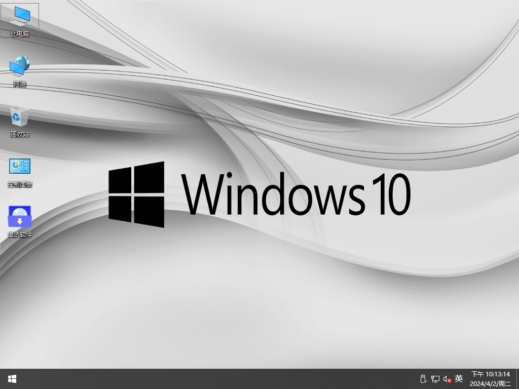
Task: Click the 此电脑 text label
Action: point(20,34)
